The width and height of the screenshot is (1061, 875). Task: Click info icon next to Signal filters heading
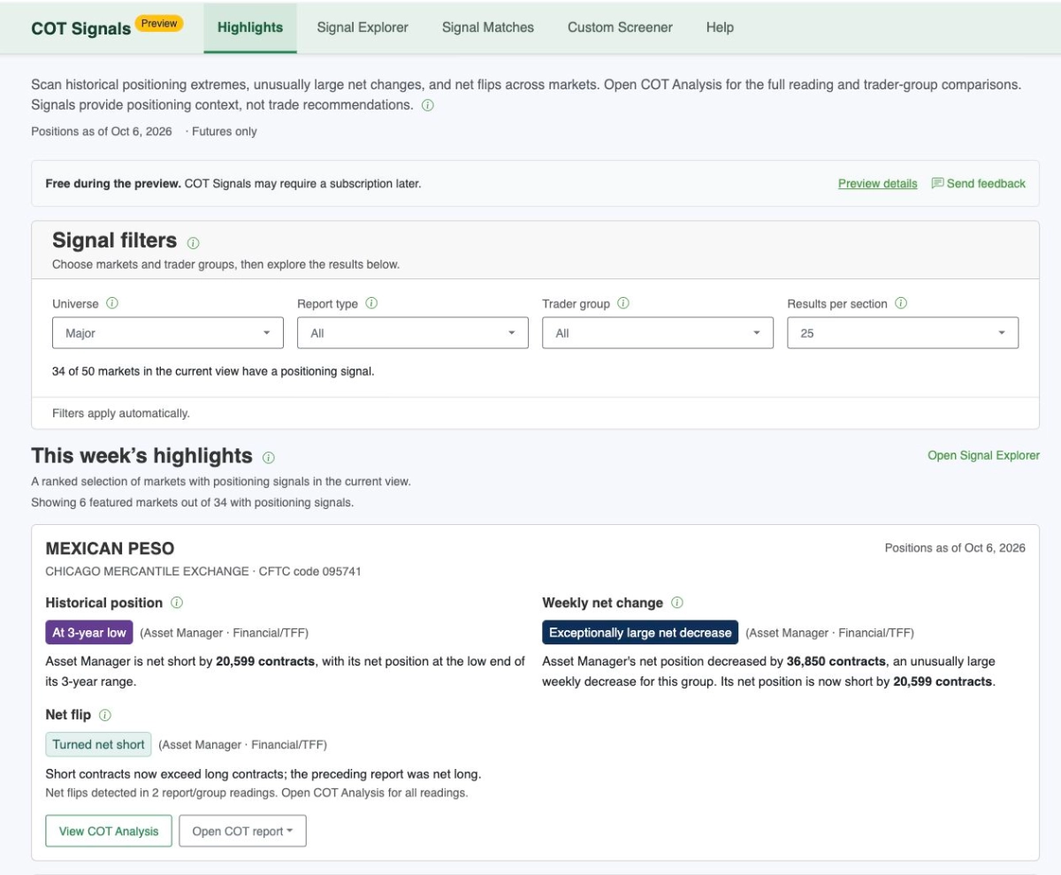[194, 242]
